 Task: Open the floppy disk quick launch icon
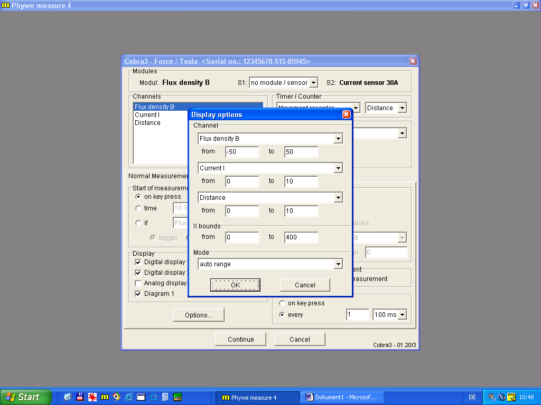click(80, 397)
